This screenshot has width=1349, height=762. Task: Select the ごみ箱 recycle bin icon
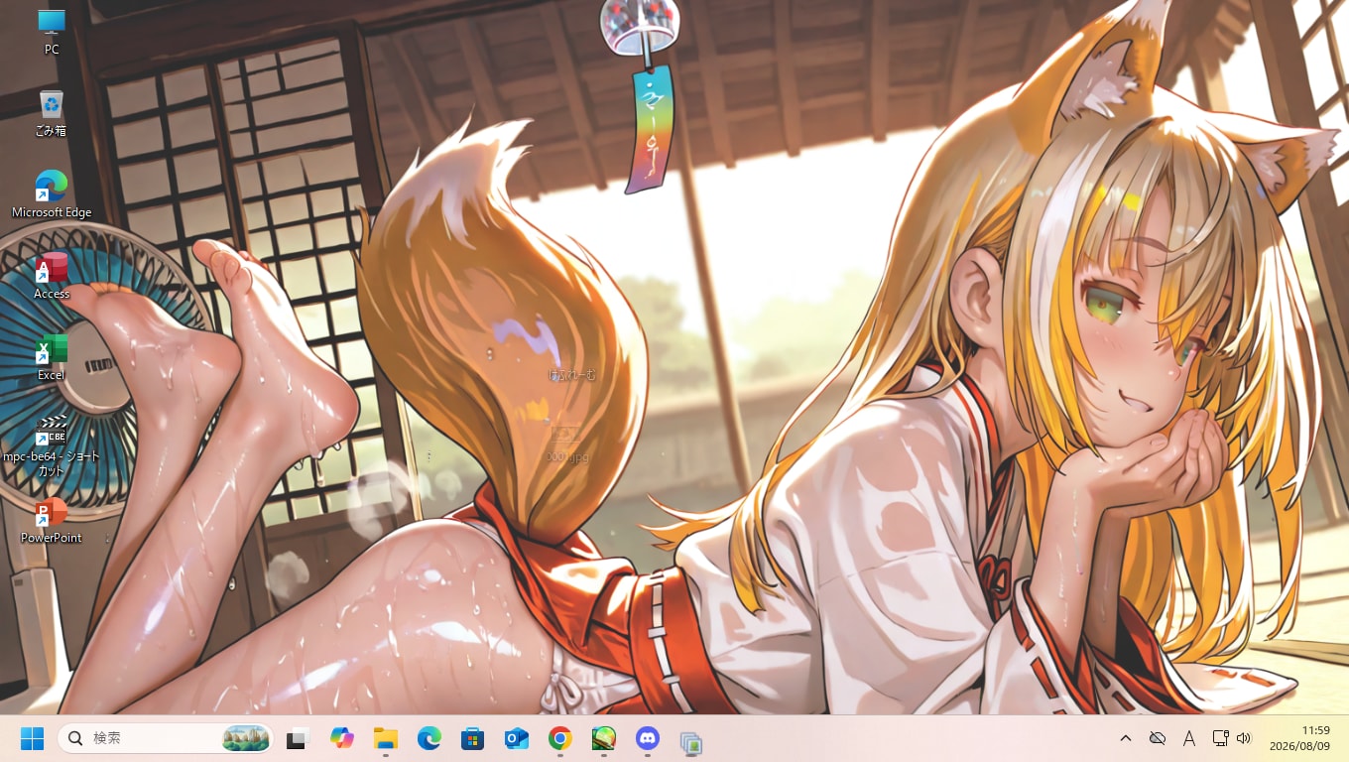point(52,112)
